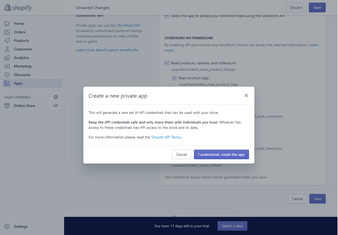This screenshot has width=338, height=235.
Task: Close the Create a new private app dialog
Action: pyautogui.click(x=246, y=95)
